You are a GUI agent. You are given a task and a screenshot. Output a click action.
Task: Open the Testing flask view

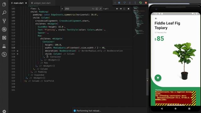click(4, 46)
